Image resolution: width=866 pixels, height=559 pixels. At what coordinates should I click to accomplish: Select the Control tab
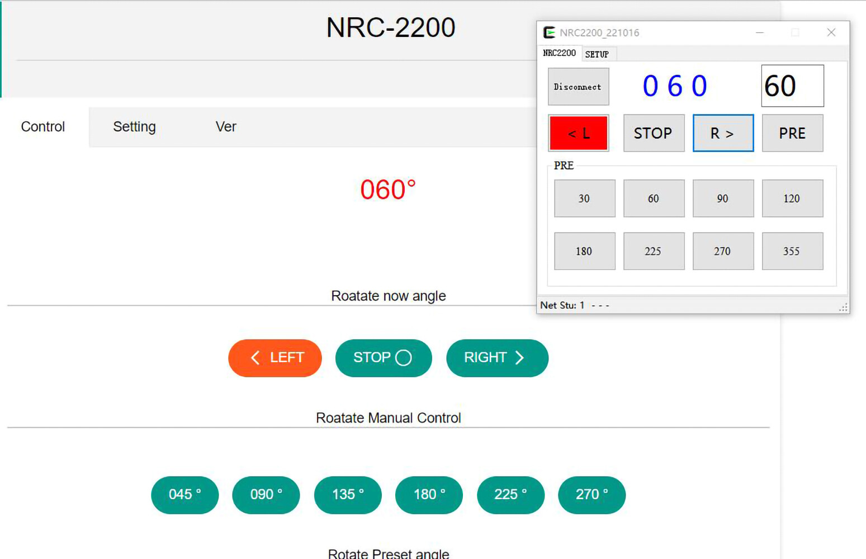click(42, 126)
